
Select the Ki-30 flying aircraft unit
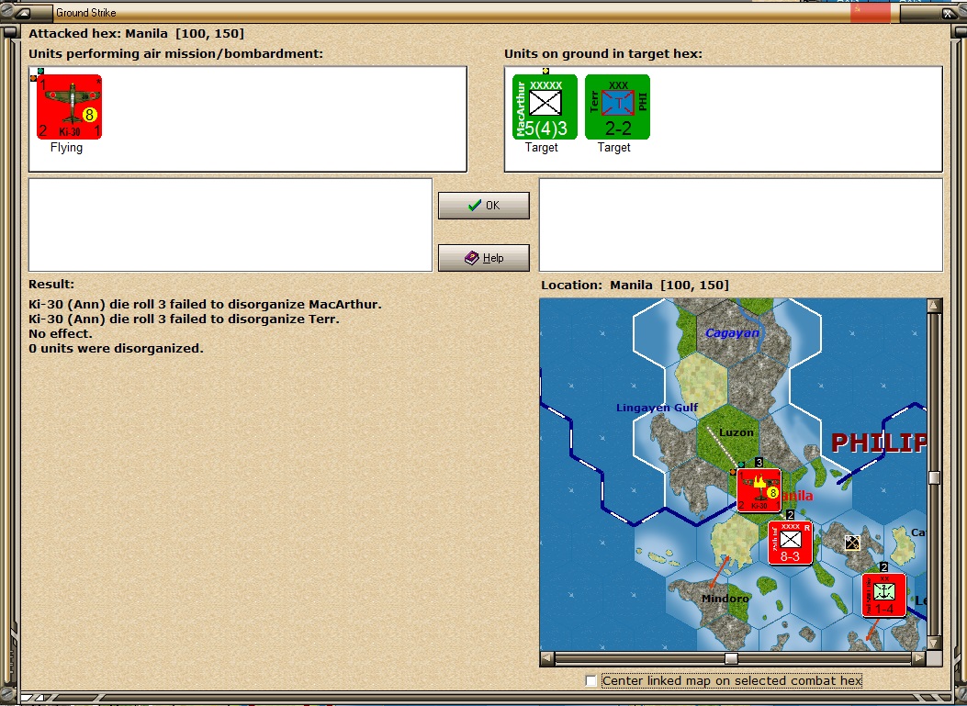pos(69,106)
